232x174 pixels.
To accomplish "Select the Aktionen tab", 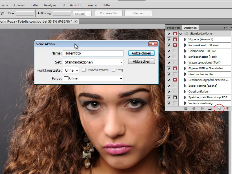I will pos(190,28).
